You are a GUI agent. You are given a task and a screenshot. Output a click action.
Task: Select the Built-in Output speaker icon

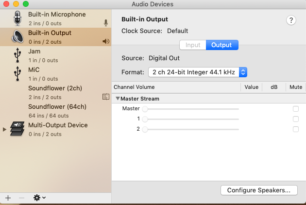(x=18, y=37)
